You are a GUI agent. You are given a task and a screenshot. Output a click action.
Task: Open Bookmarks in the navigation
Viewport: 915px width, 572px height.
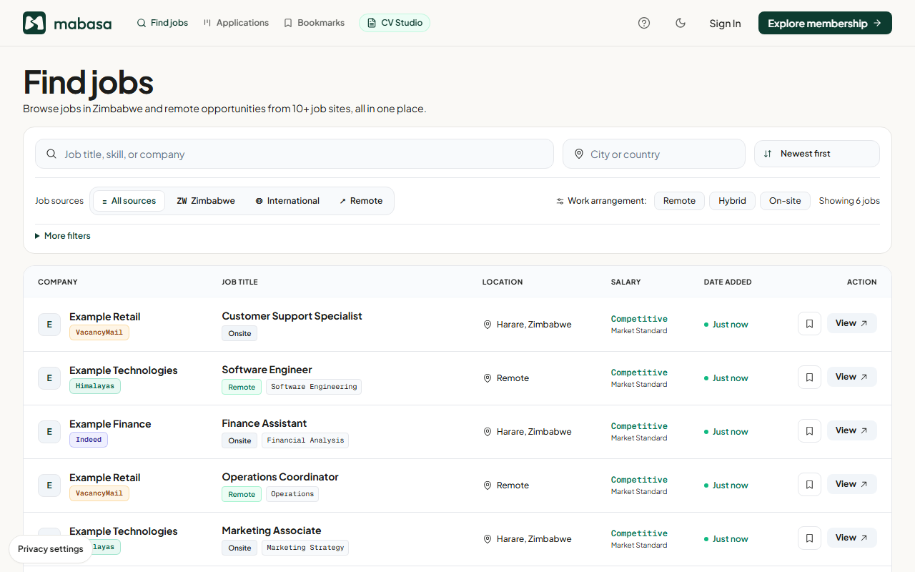click(x=314, y=23)
